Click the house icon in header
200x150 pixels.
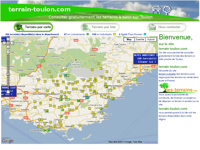point(156,10)
